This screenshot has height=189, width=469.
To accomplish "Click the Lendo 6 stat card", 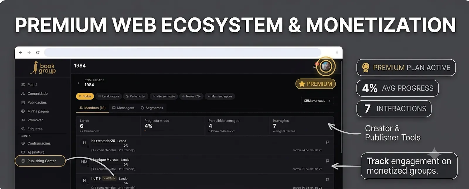I will click(108, 126).
